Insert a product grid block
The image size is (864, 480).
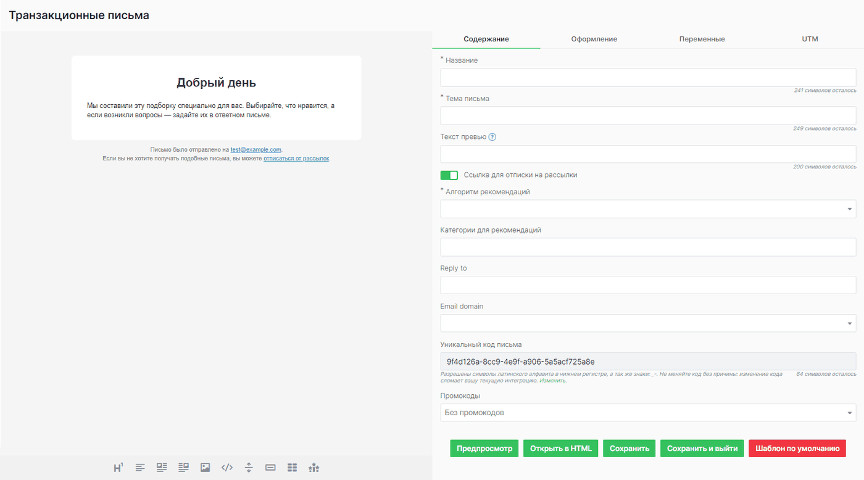(x=292, y=468)
